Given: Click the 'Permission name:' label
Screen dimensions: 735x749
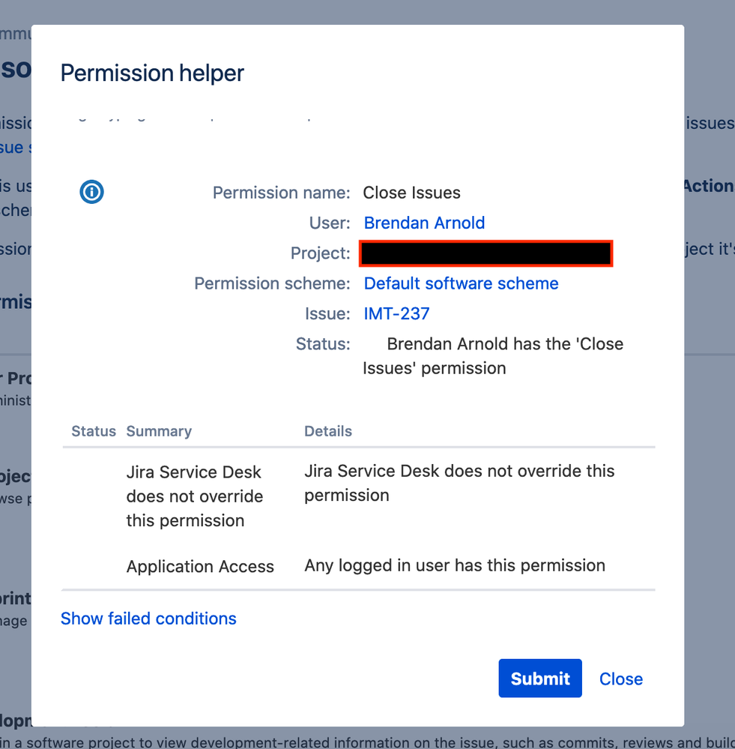Looking at the screenshot, I should tap(281, 193).
